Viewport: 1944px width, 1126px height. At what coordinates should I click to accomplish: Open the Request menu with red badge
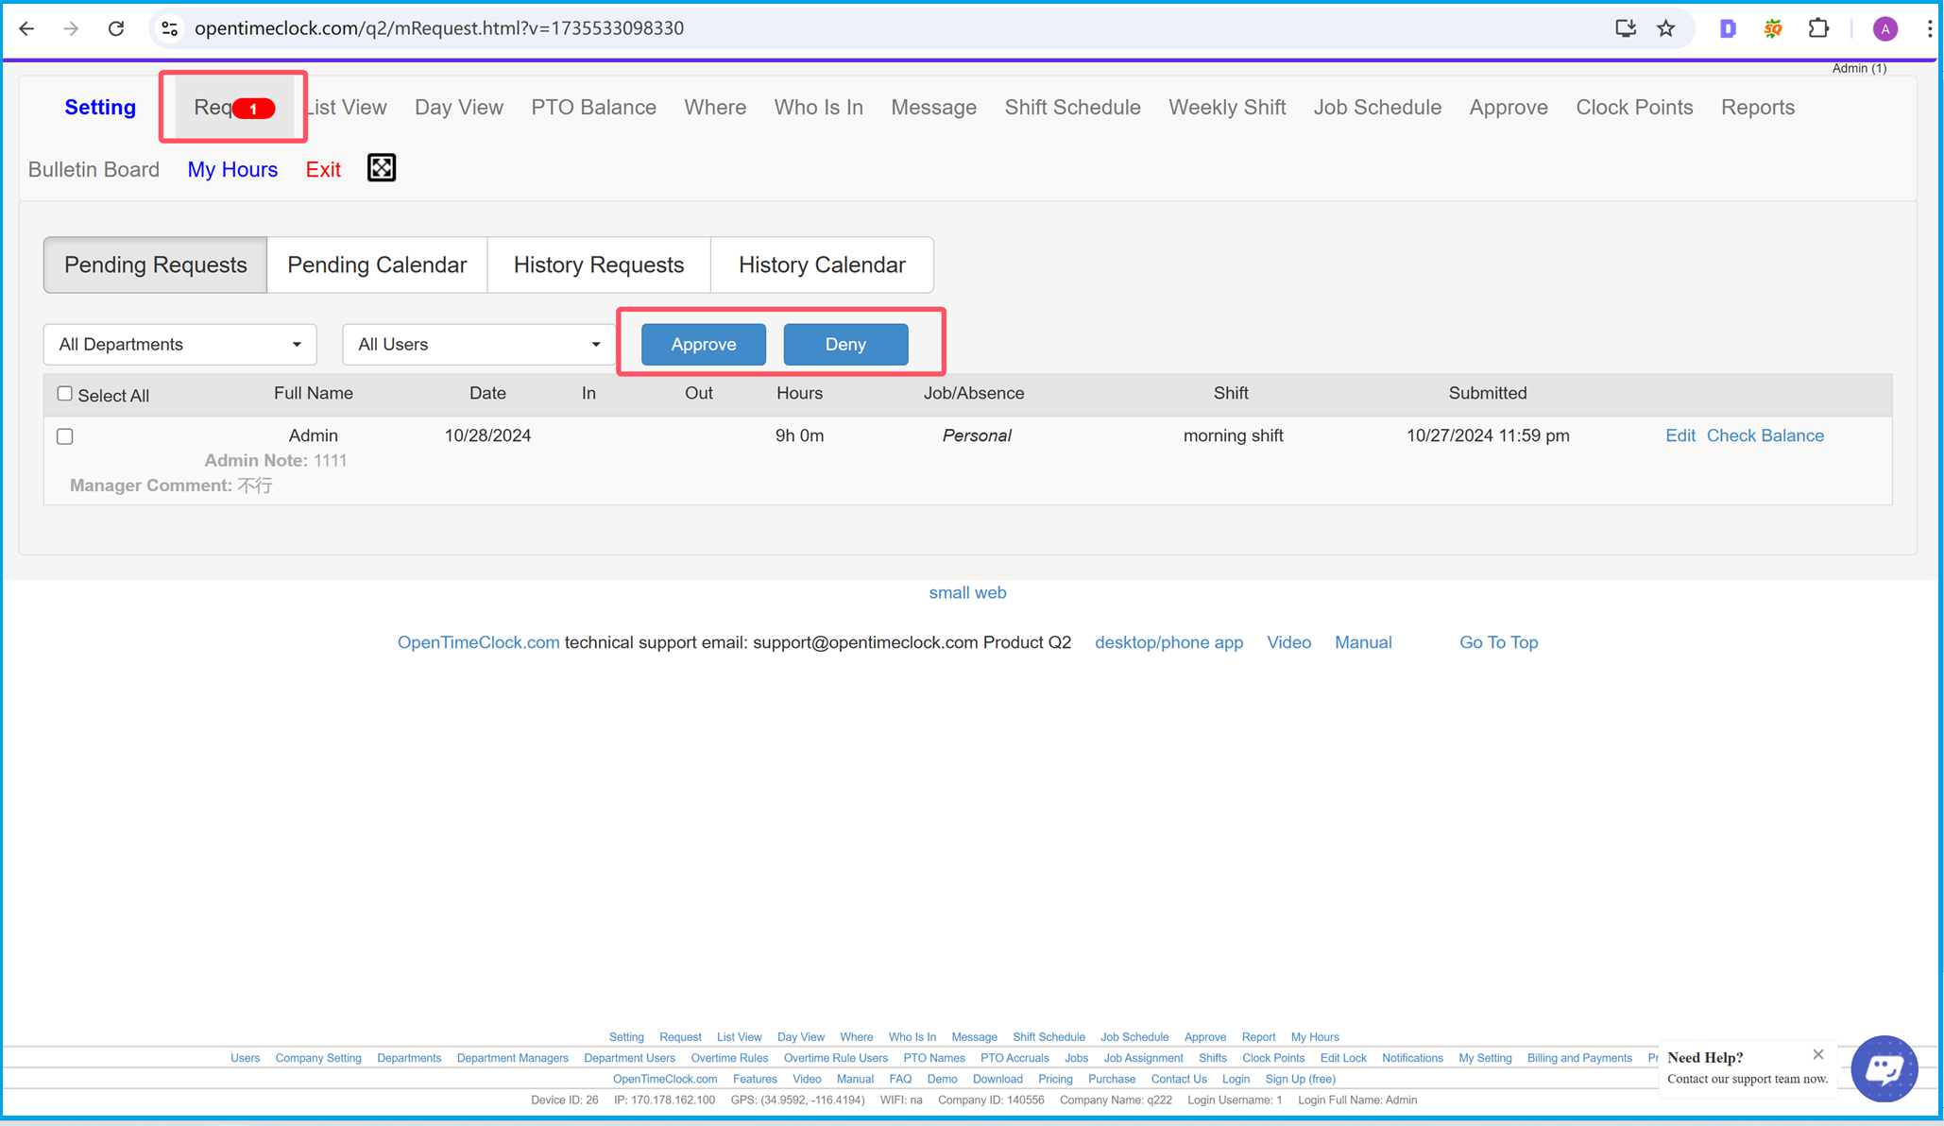(x=234, y=108)
